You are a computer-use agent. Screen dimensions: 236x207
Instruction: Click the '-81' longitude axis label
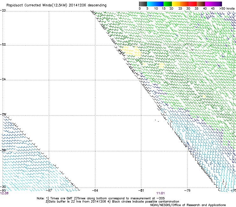(141, 190)
